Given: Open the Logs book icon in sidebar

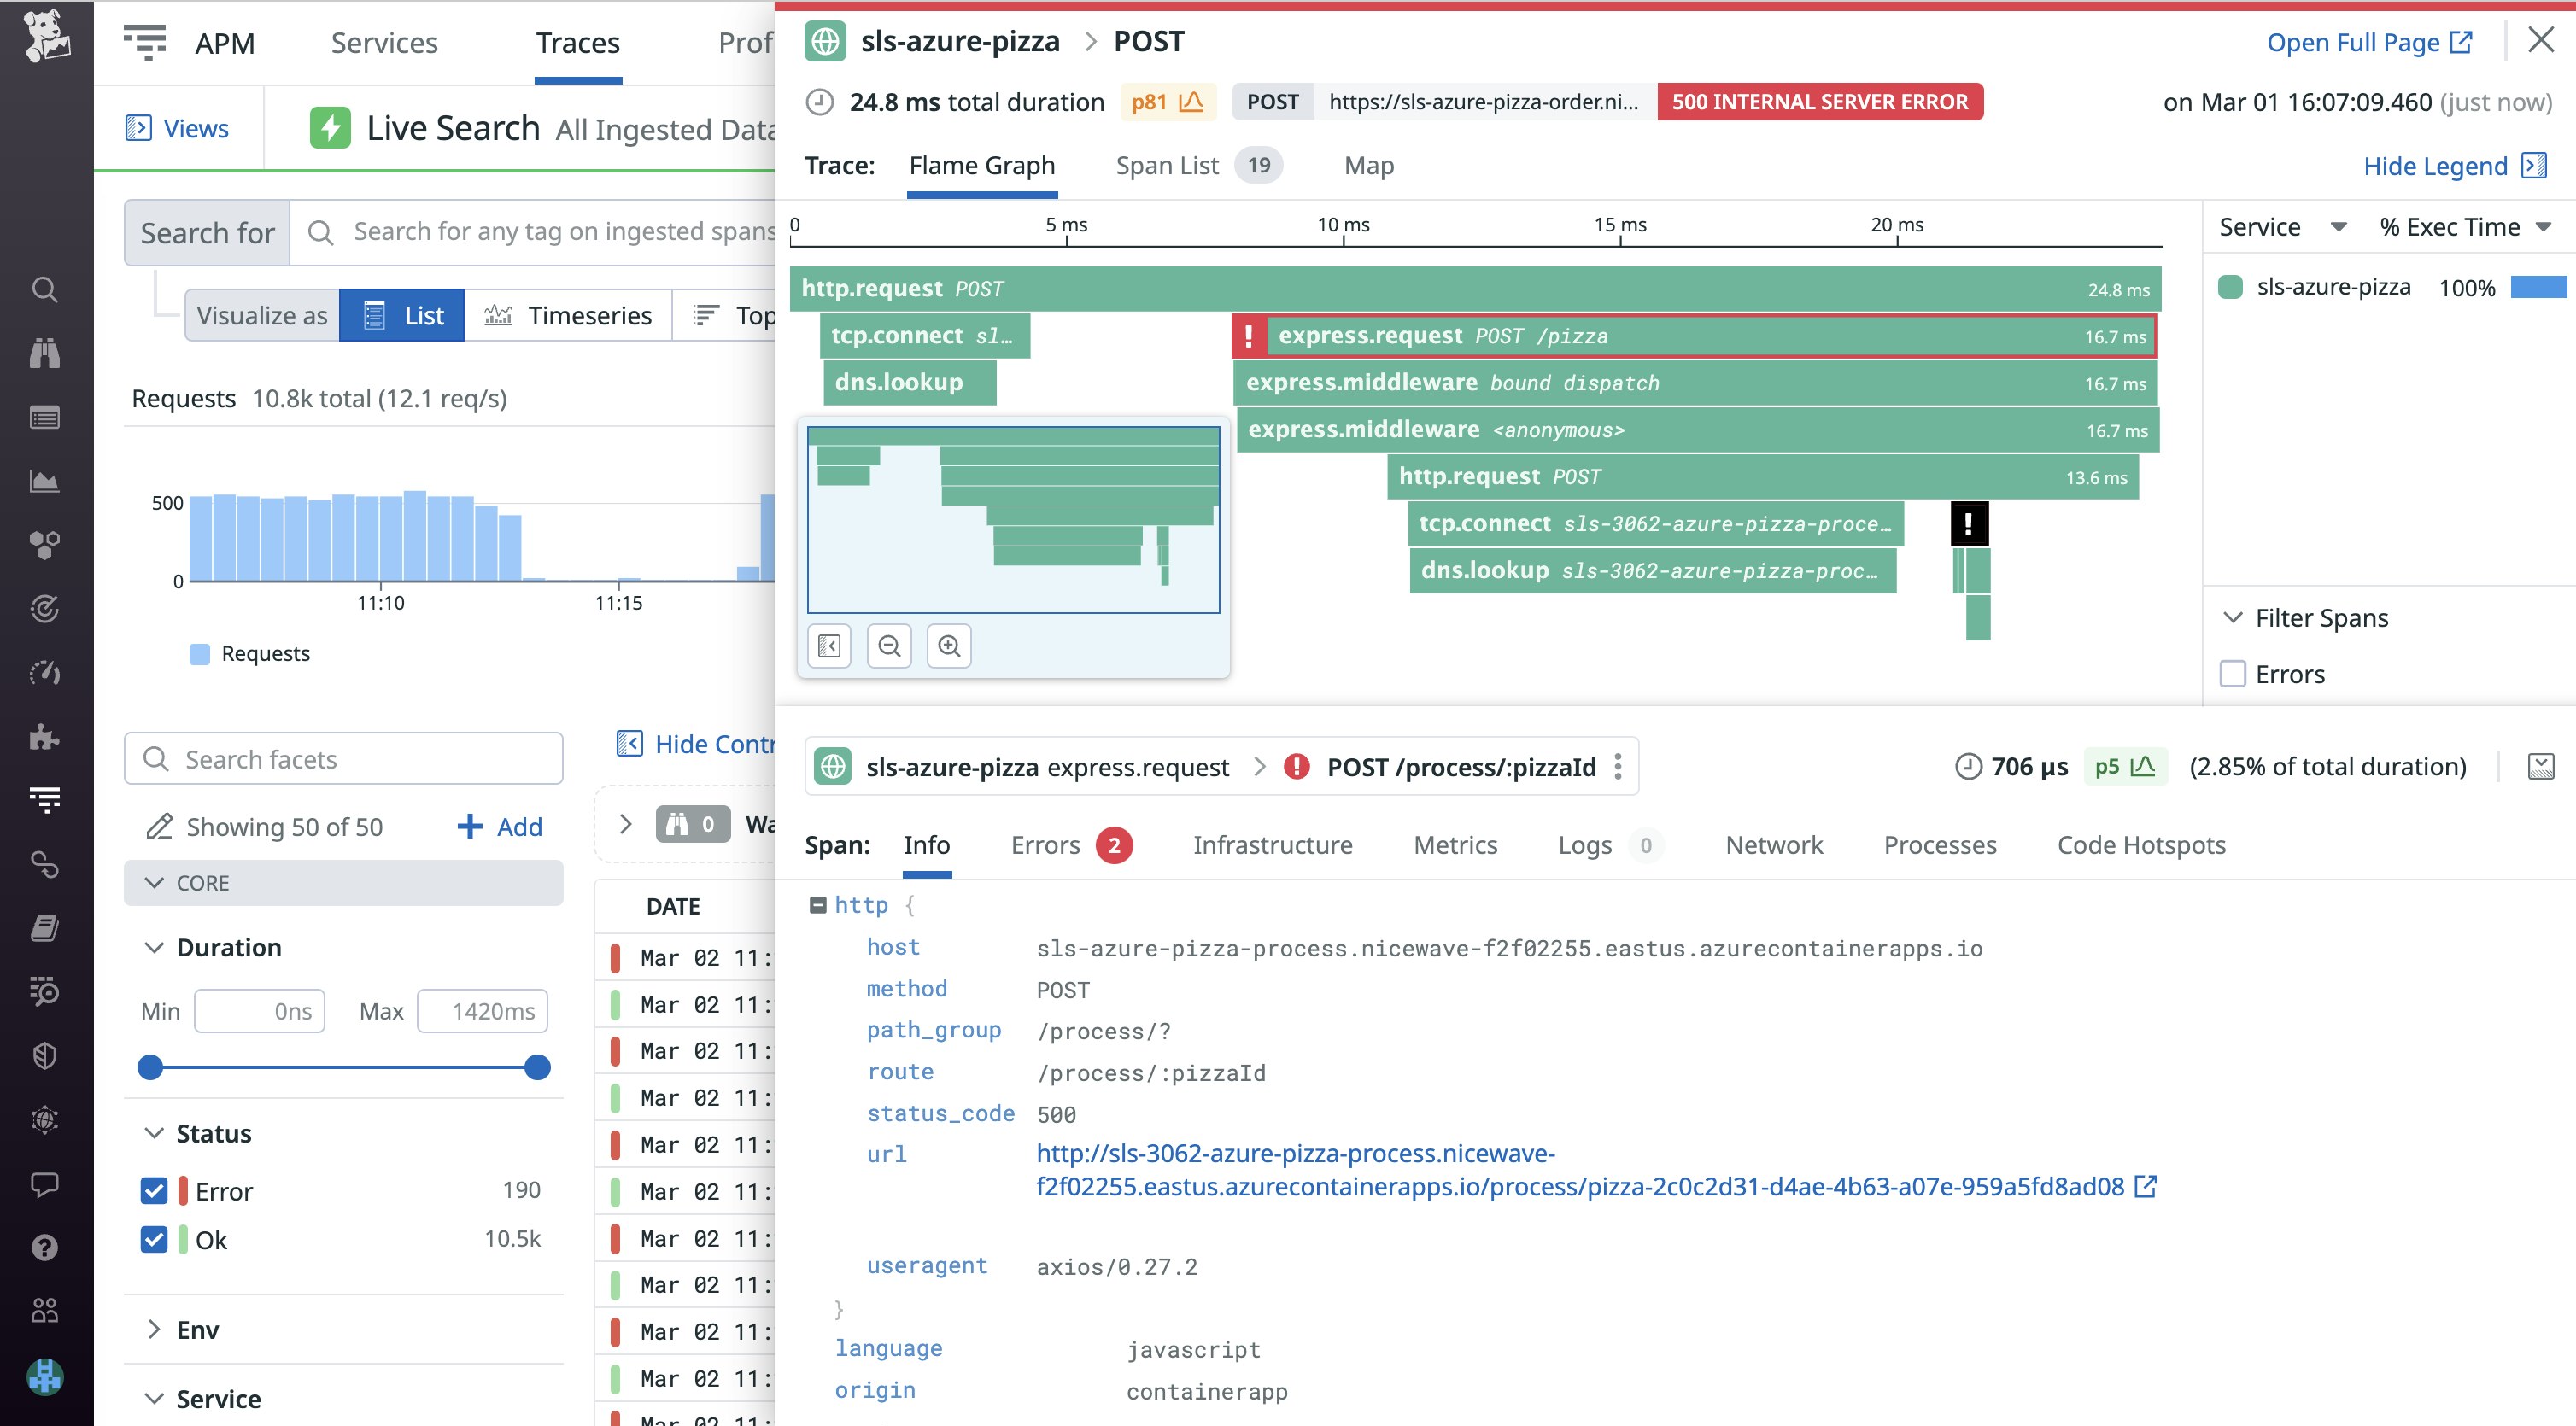Looking at the screenshot, I should pyautogui.click(x=45, y=928).
